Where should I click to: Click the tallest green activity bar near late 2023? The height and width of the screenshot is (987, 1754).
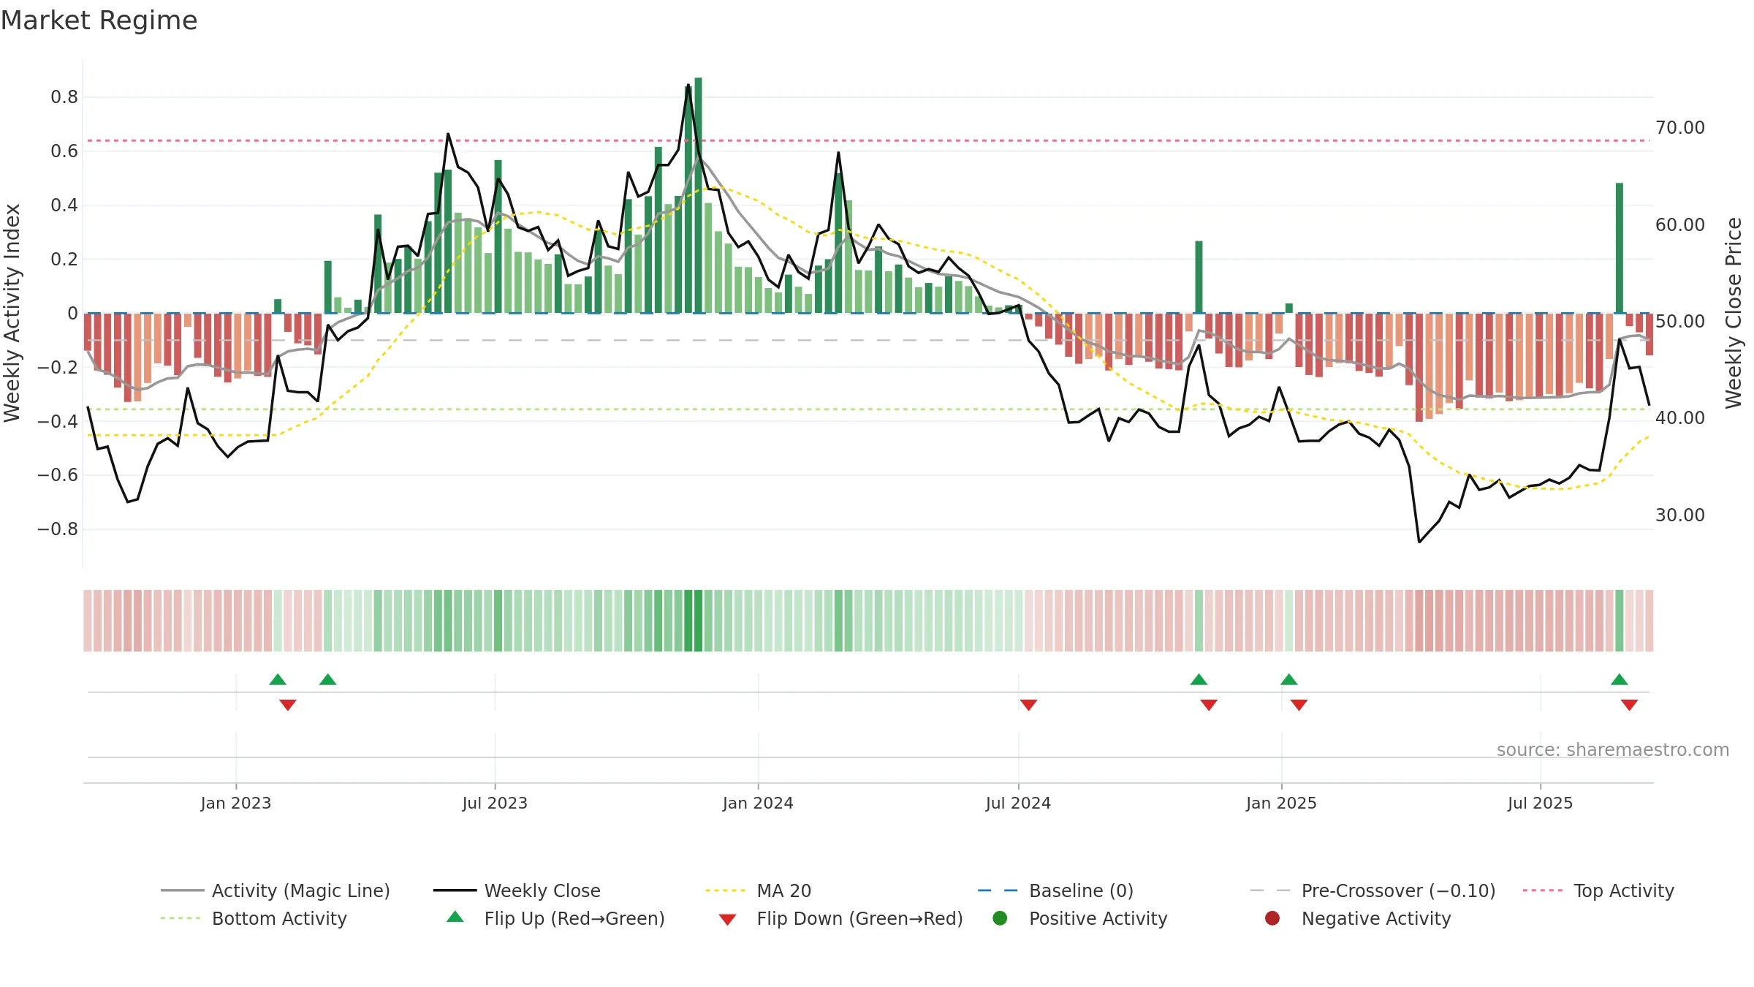699,195
